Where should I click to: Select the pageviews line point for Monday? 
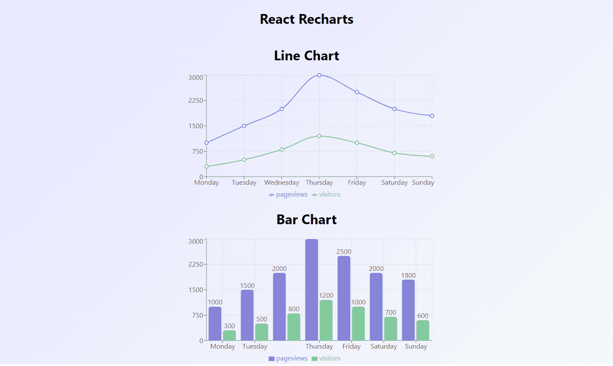206,143
